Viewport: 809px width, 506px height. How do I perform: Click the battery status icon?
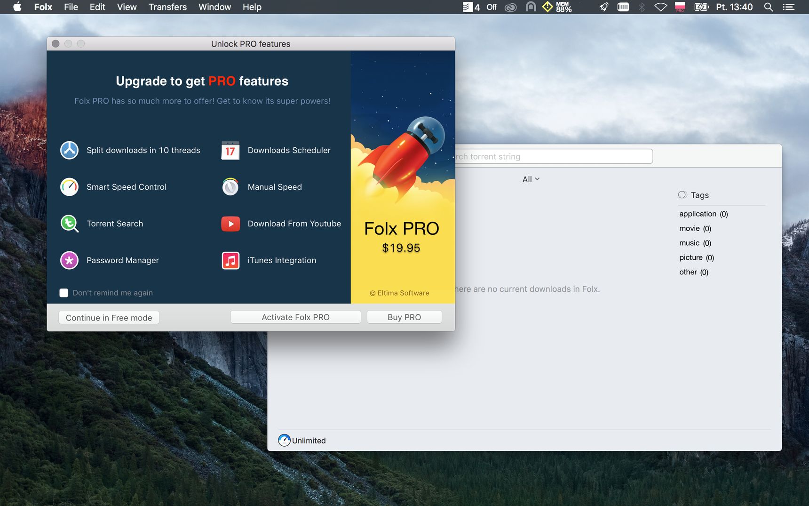[x=701, y=7]
